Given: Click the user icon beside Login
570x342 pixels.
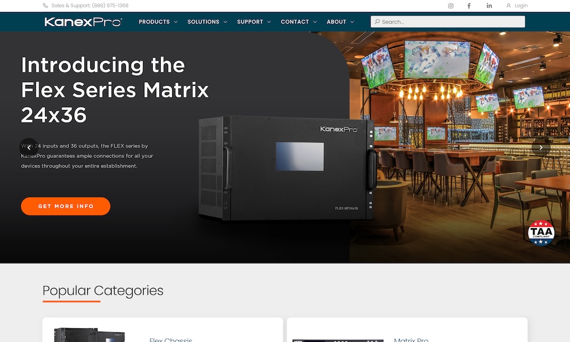Looking at the screenshot, I should [x=508, y=6].
